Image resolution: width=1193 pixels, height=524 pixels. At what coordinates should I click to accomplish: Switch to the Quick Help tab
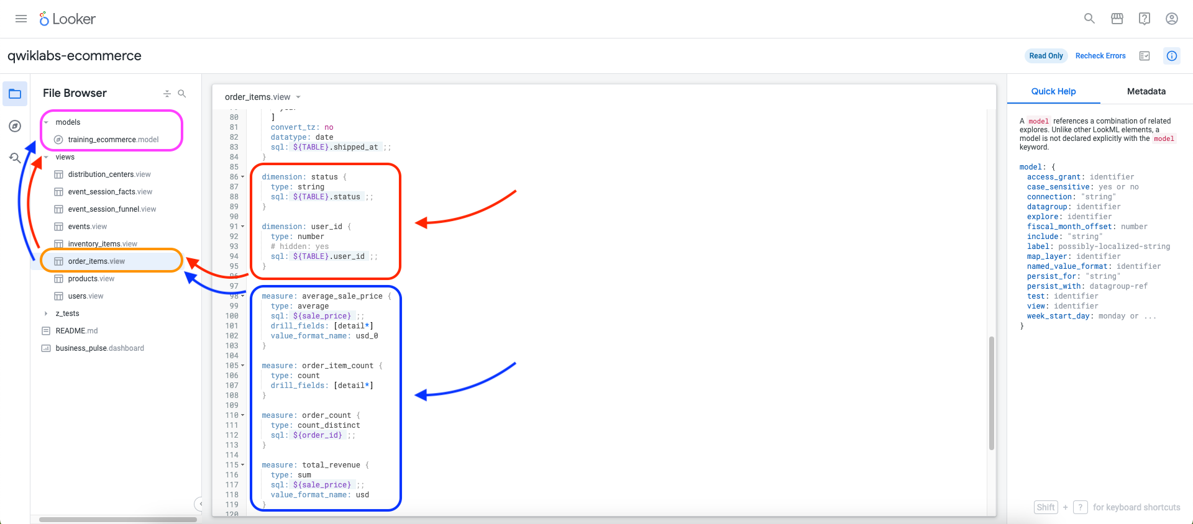tap(1053, 91)
